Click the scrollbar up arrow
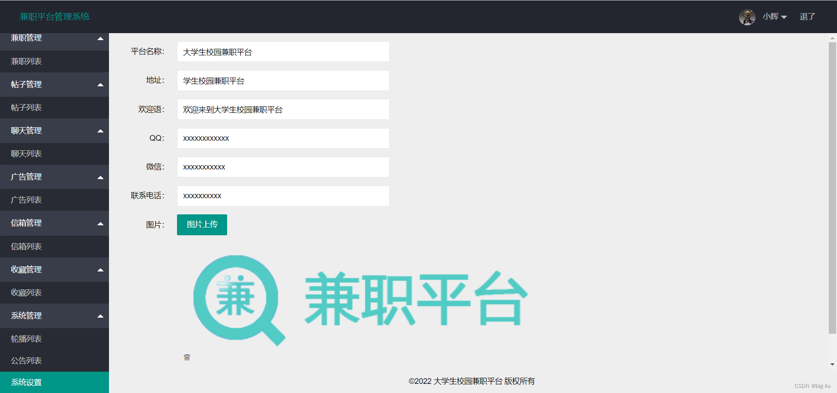This screenshot has height=393, width=837. (x=832, y=38)
